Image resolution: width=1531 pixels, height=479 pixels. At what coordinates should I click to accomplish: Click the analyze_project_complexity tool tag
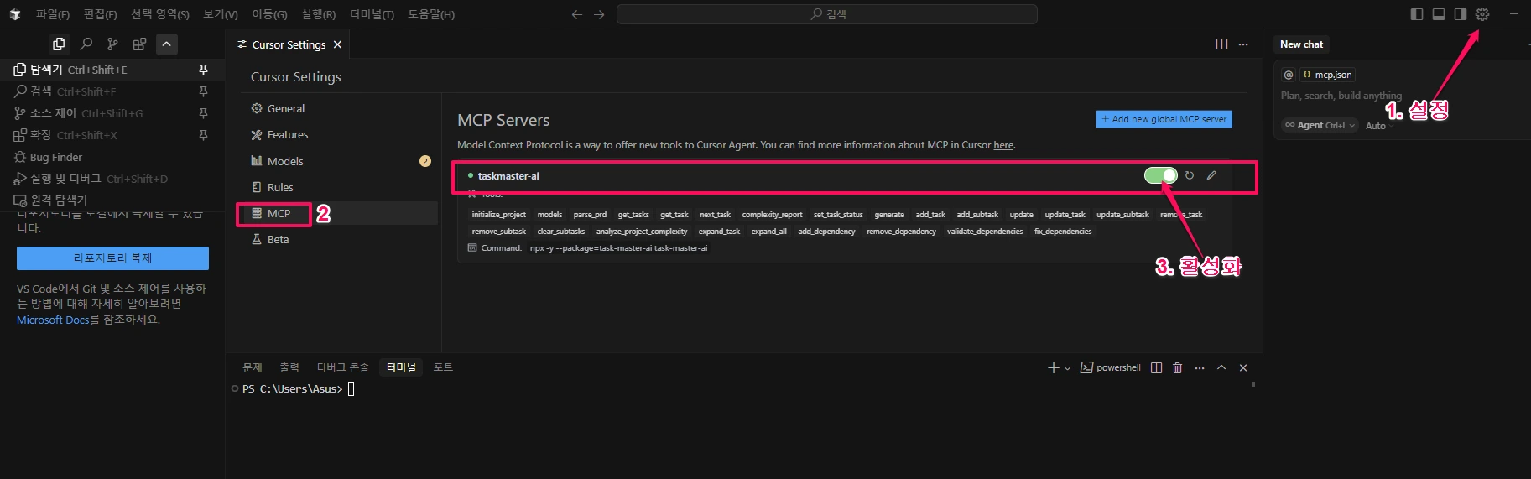click(x=642, y=232)
